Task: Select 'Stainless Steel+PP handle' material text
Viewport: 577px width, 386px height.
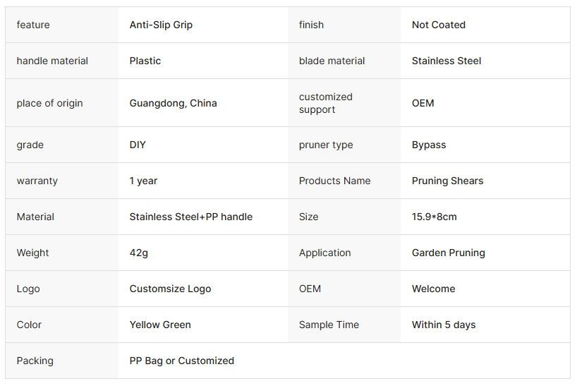Action: 190,217
